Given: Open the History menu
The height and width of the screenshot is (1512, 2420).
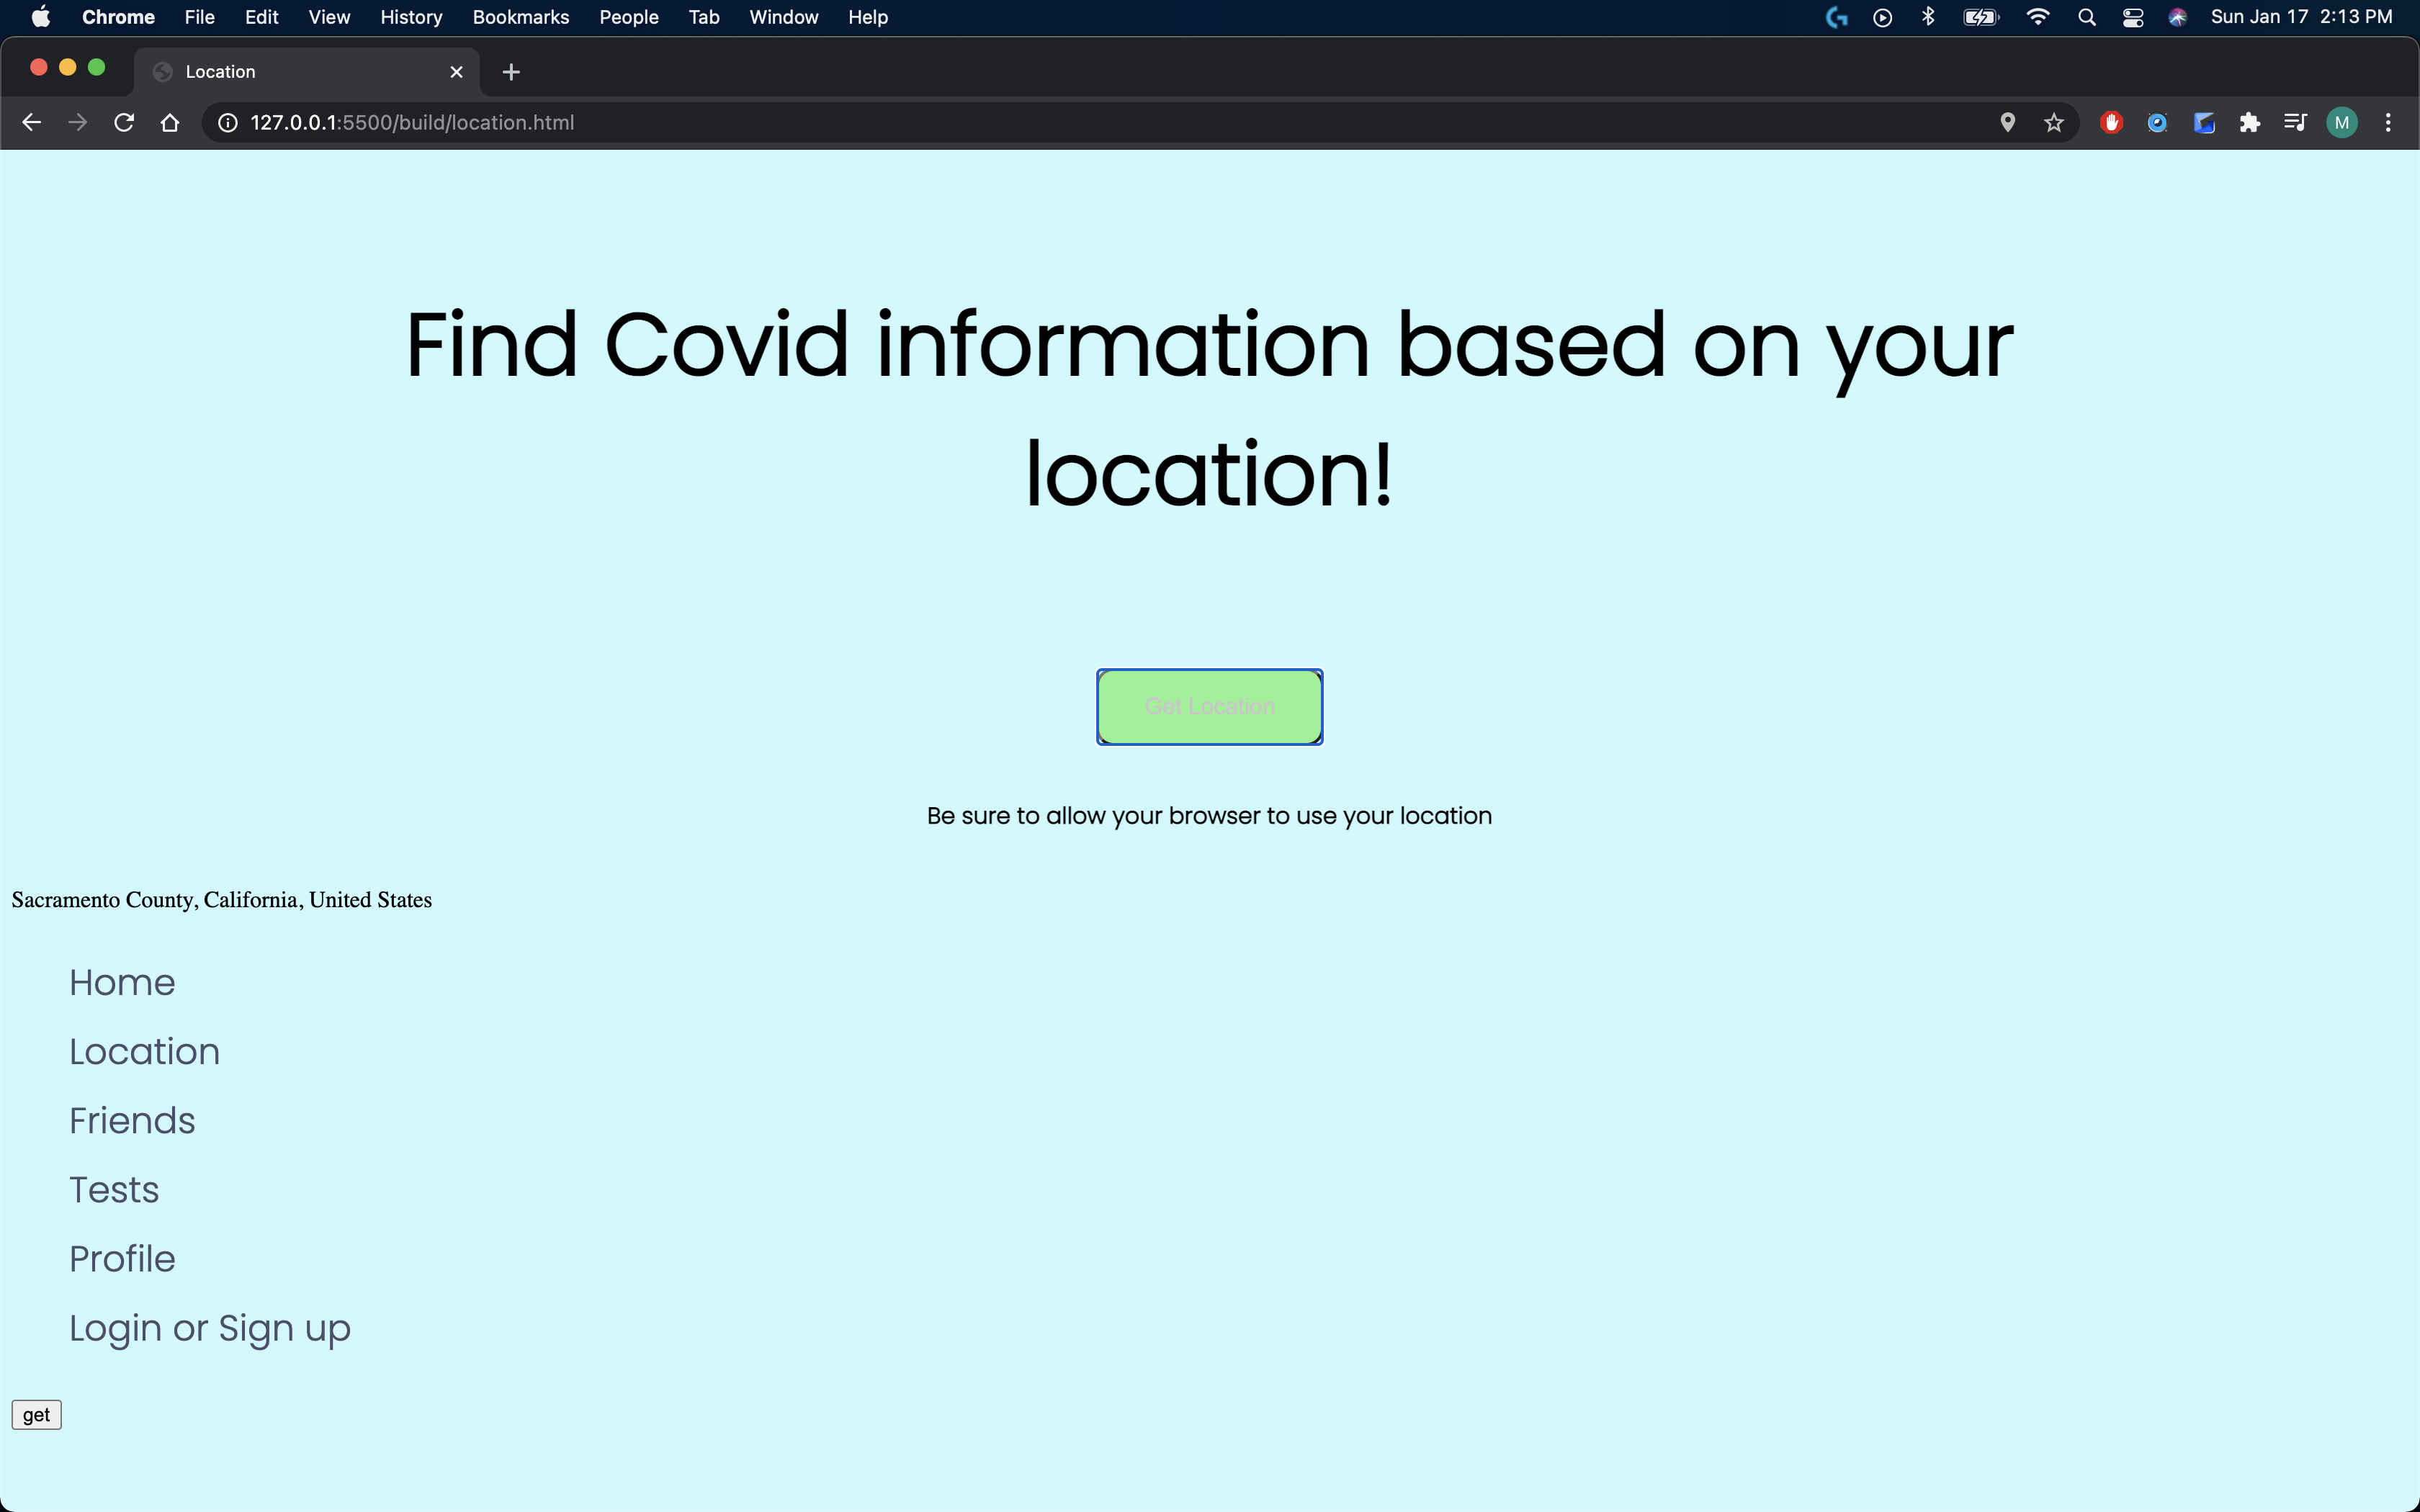Looking at the screenshot, I should click(411, 17).
